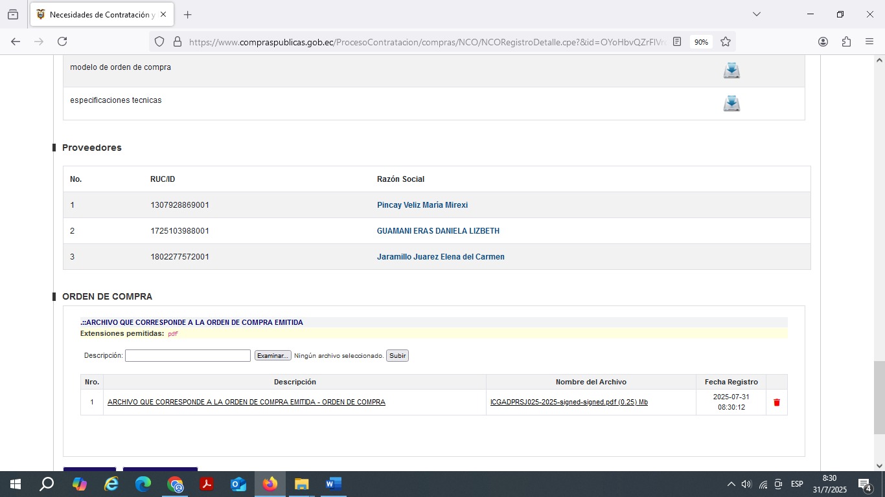Open Firefox account profile icon
The width and height of the screenshot is (885, 497).
pos(823,42)
